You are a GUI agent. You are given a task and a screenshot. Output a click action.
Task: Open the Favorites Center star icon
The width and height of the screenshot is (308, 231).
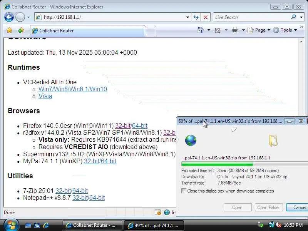(9, 30)
